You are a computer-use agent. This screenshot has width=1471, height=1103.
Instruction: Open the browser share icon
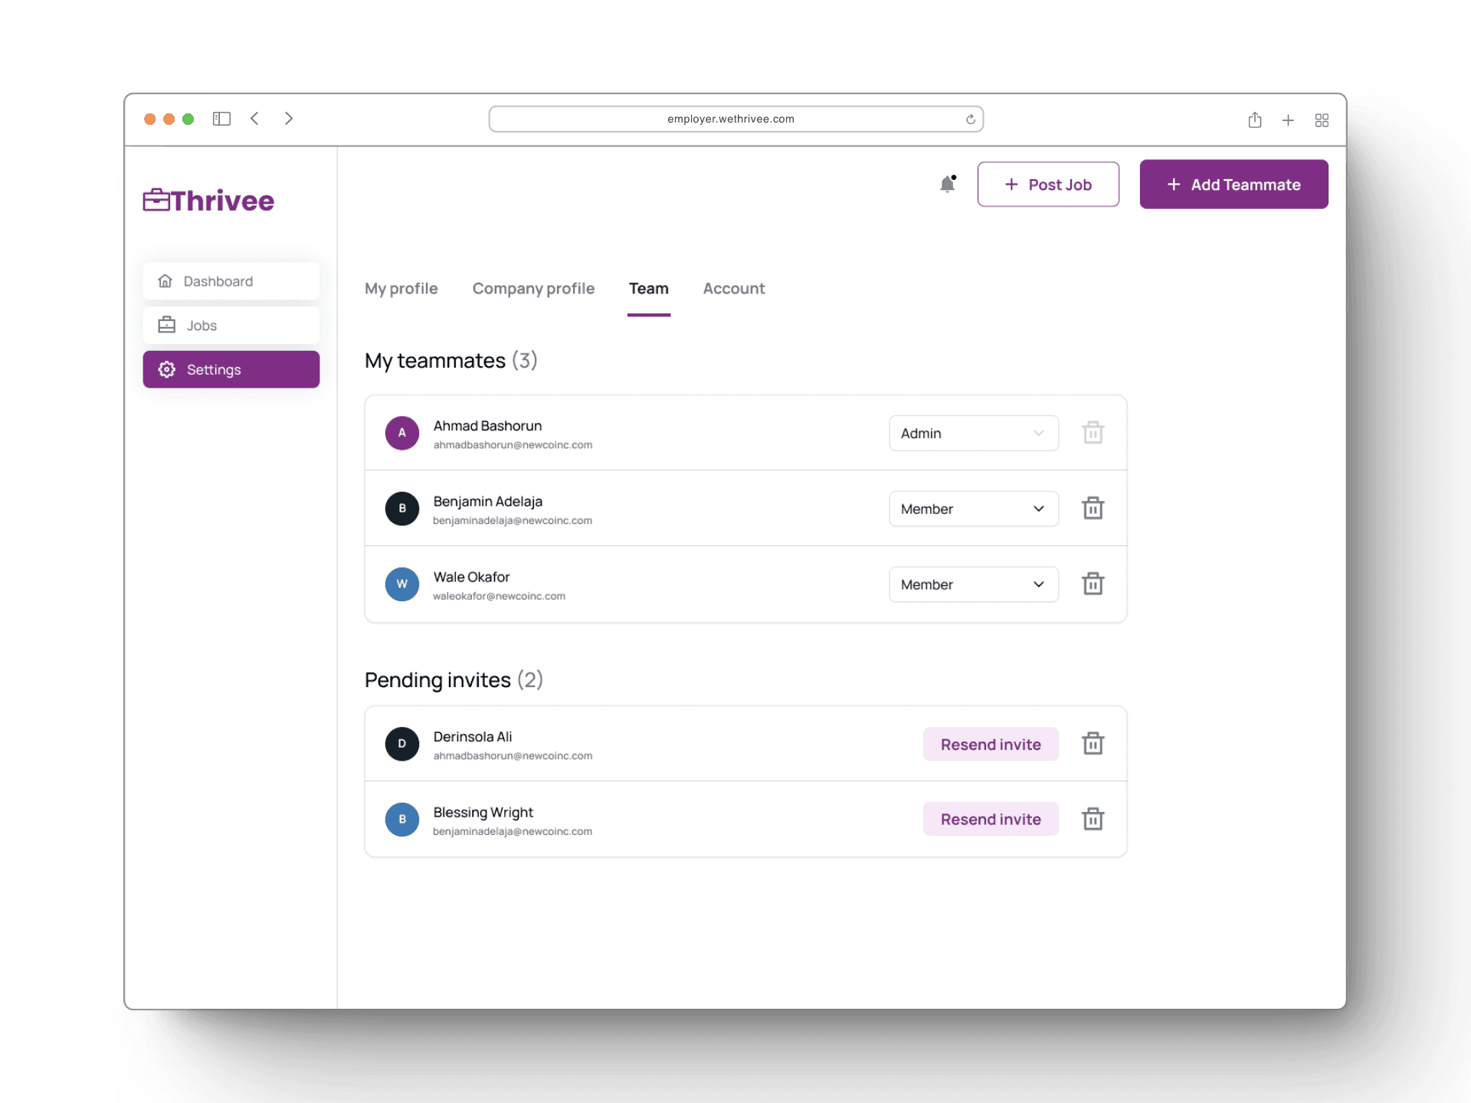coord(1254,119)
